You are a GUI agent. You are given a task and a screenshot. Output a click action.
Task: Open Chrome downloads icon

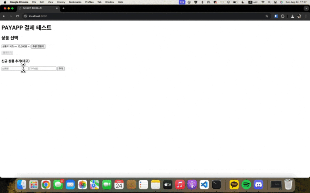293,16
